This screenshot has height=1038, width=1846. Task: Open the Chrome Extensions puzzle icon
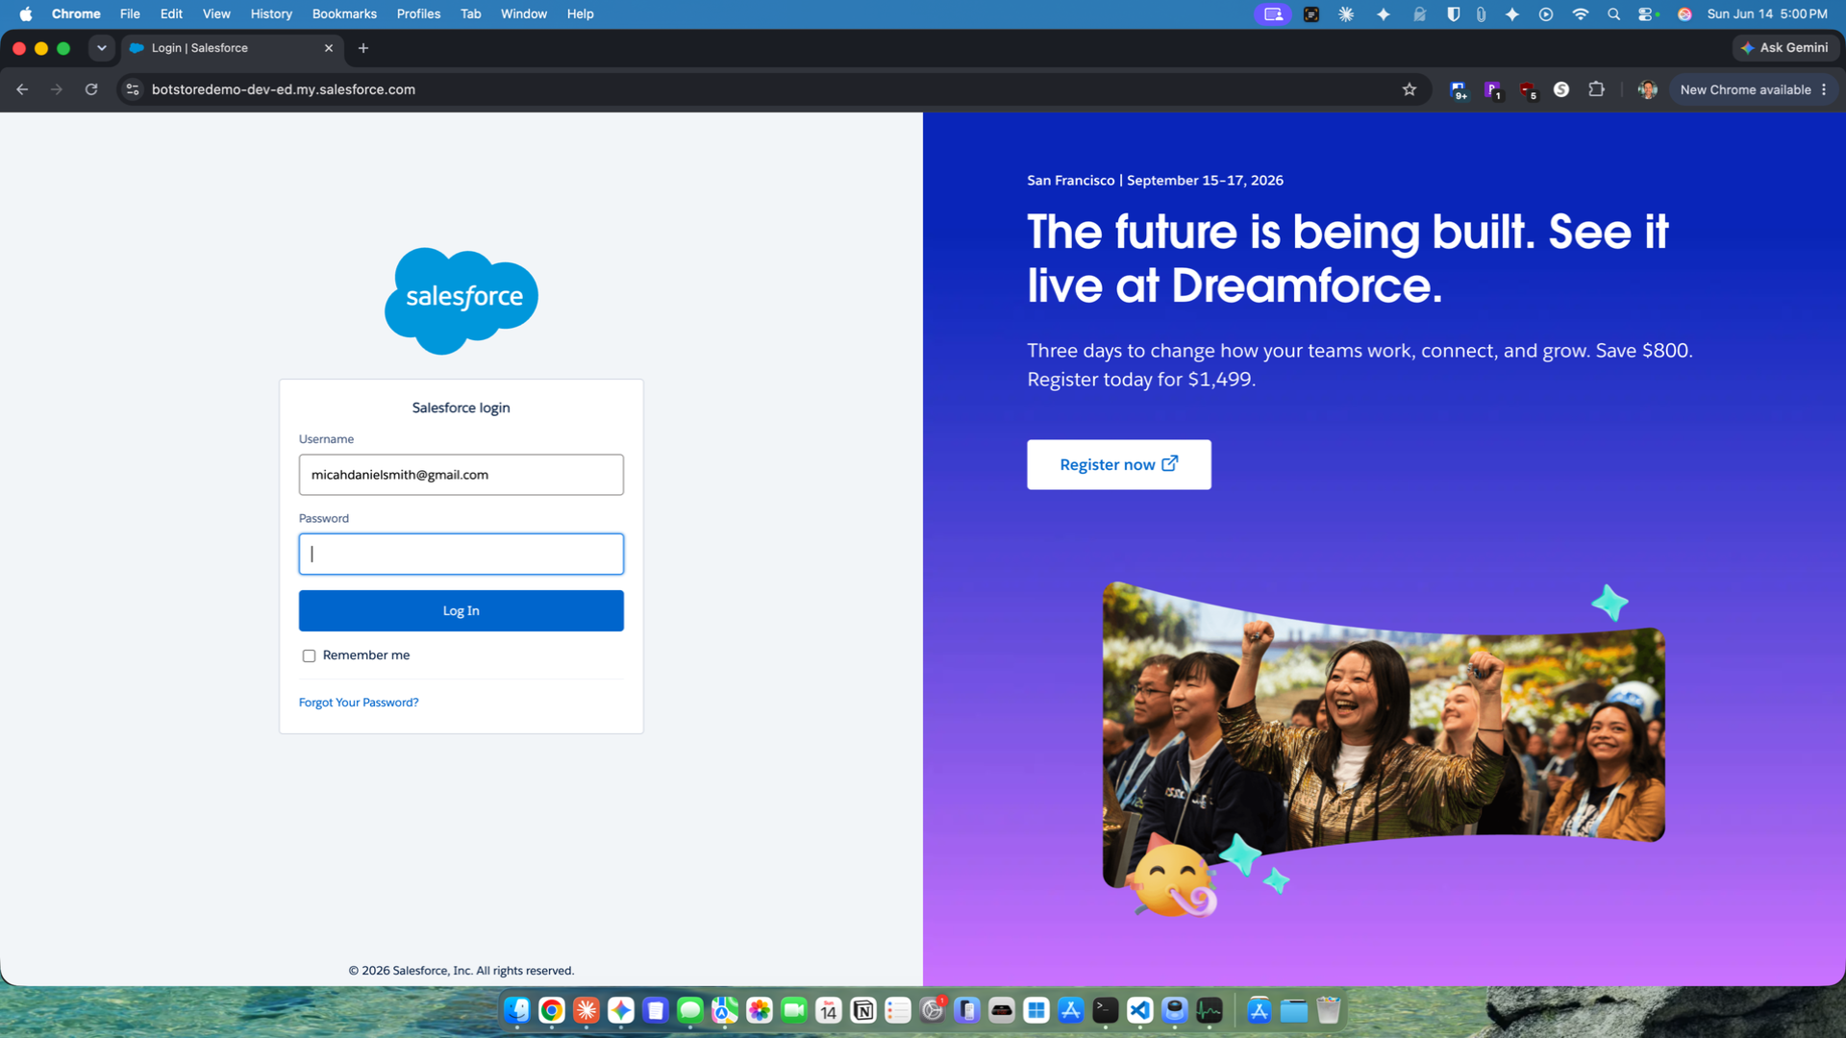[1596, 89]
